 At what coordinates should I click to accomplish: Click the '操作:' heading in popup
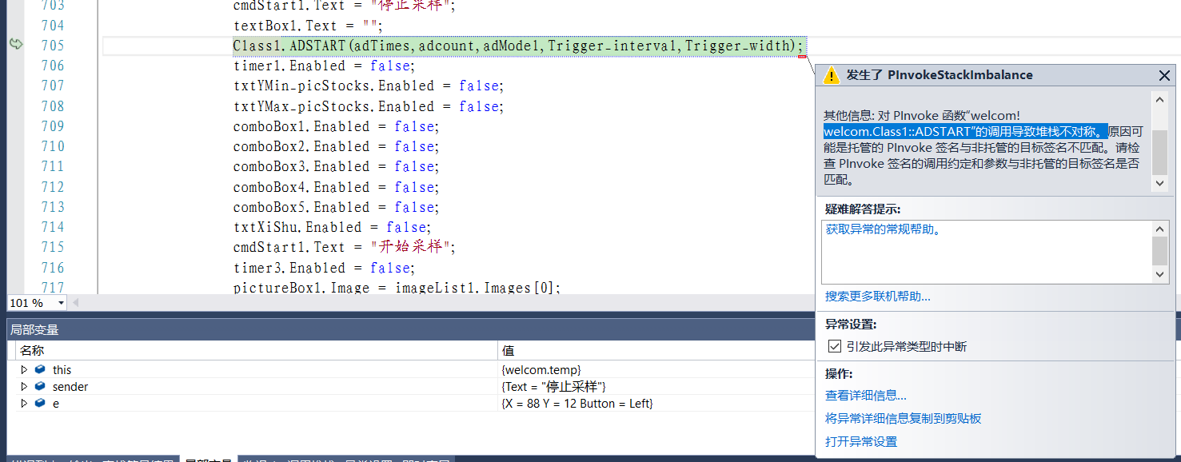click(x=839, y=373)
